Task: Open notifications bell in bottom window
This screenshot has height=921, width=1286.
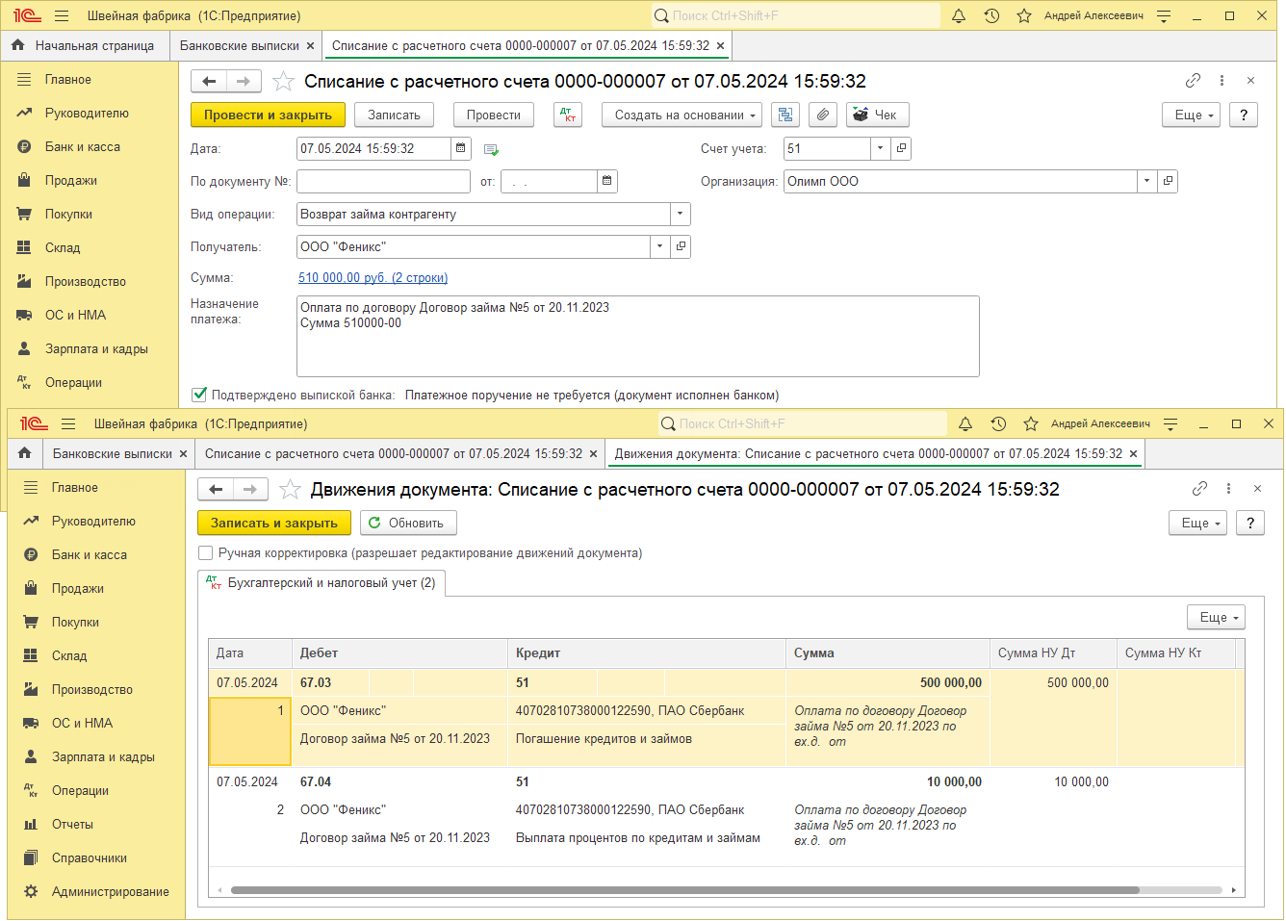Action: 965,423
